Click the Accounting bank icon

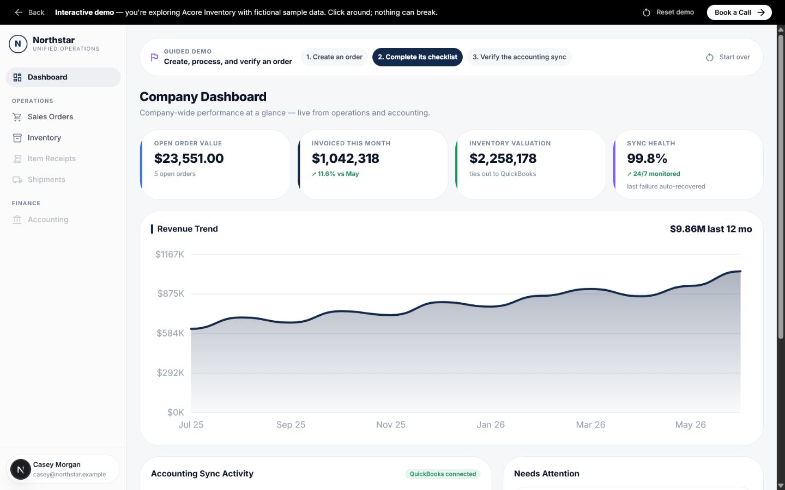coord(17,219)
